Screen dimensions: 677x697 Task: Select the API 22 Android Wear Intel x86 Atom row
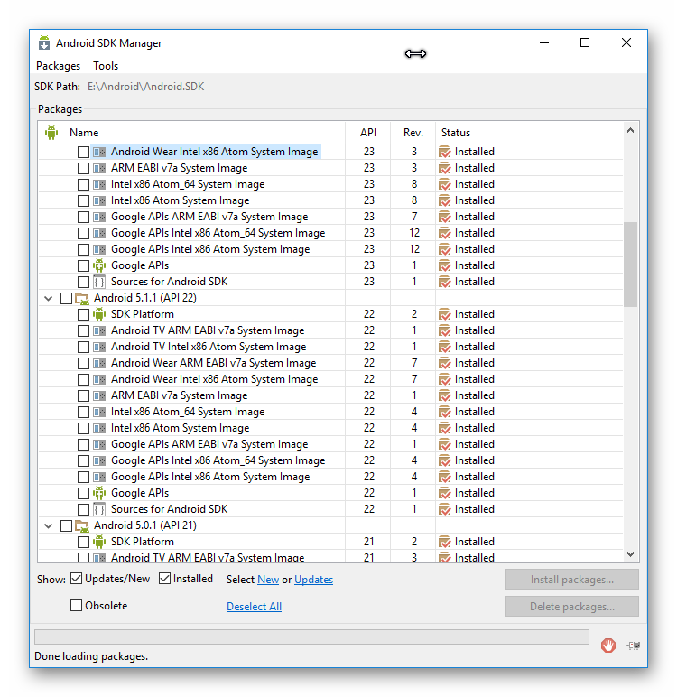click(330, 379)
